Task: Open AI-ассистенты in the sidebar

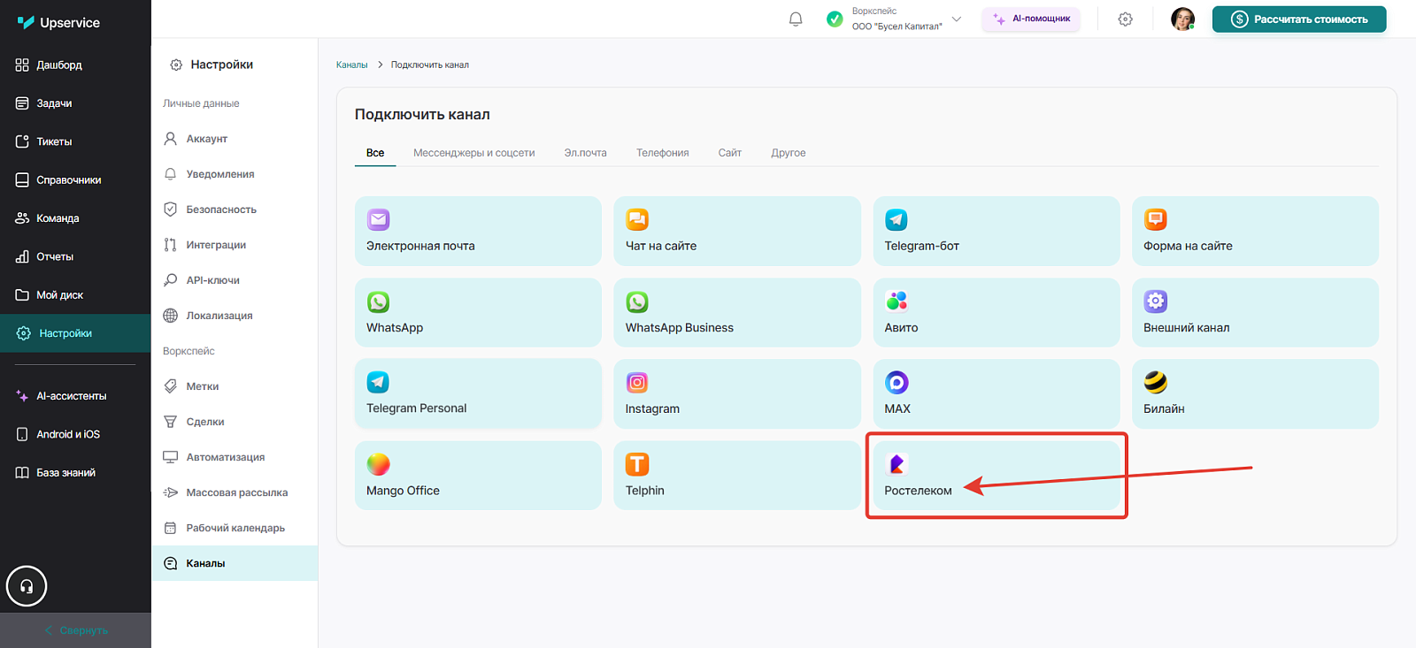Action: click(75, 396)
